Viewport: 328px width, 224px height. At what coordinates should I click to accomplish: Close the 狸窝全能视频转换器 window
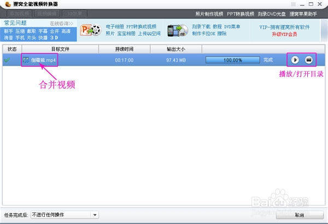tap(320, 4)
